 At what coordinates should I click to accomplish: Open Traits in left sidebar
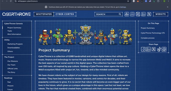point(10,31)
